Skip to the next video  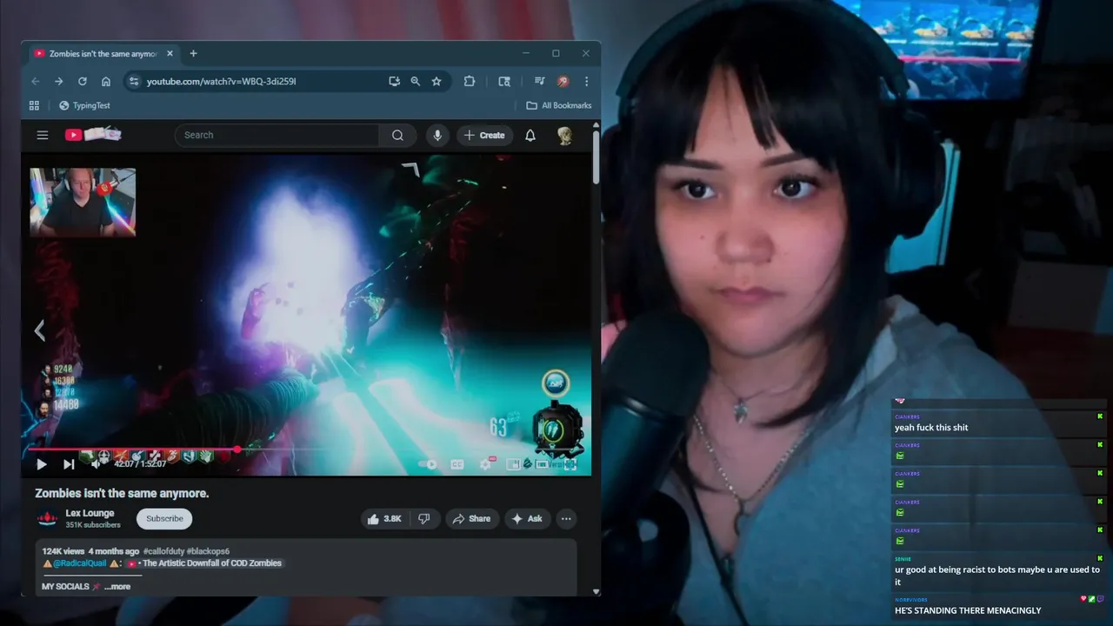tap(69, 464)
